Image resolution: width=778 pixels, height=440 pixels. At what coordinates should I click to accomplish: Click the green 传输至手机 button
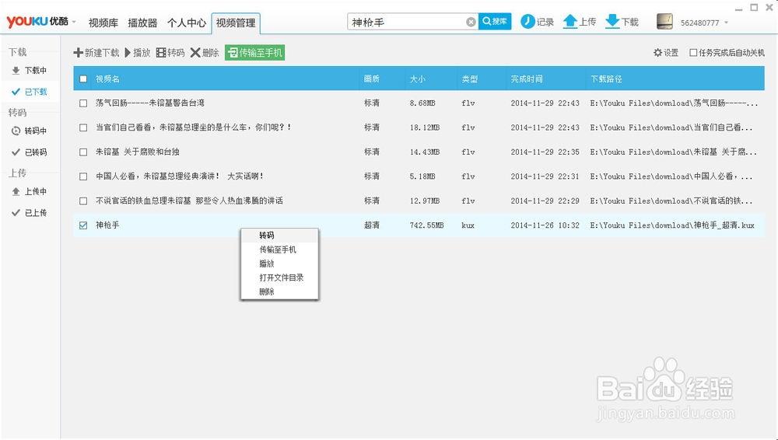click(254, 53)
